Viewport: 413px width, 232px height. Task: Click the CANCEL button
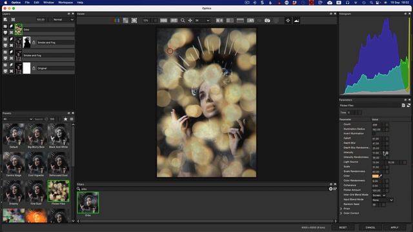coord(370,227)
